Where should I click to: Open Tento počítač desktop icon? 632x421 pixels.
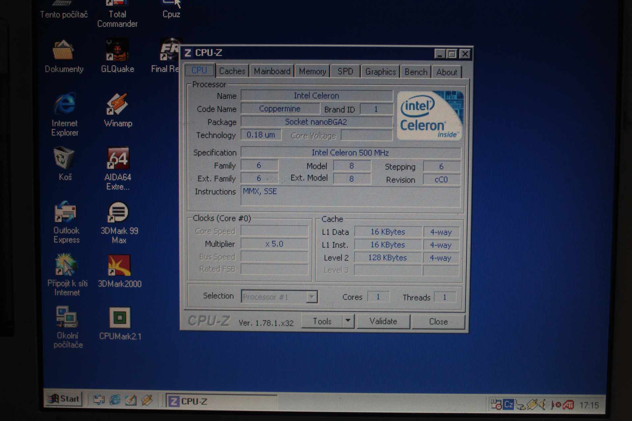point(64,10)
